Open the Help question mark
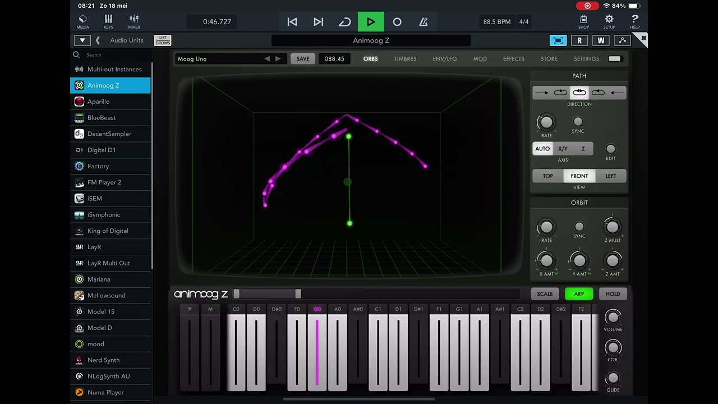The height and width of the screenshot is (404, 718). click(635, 21)
